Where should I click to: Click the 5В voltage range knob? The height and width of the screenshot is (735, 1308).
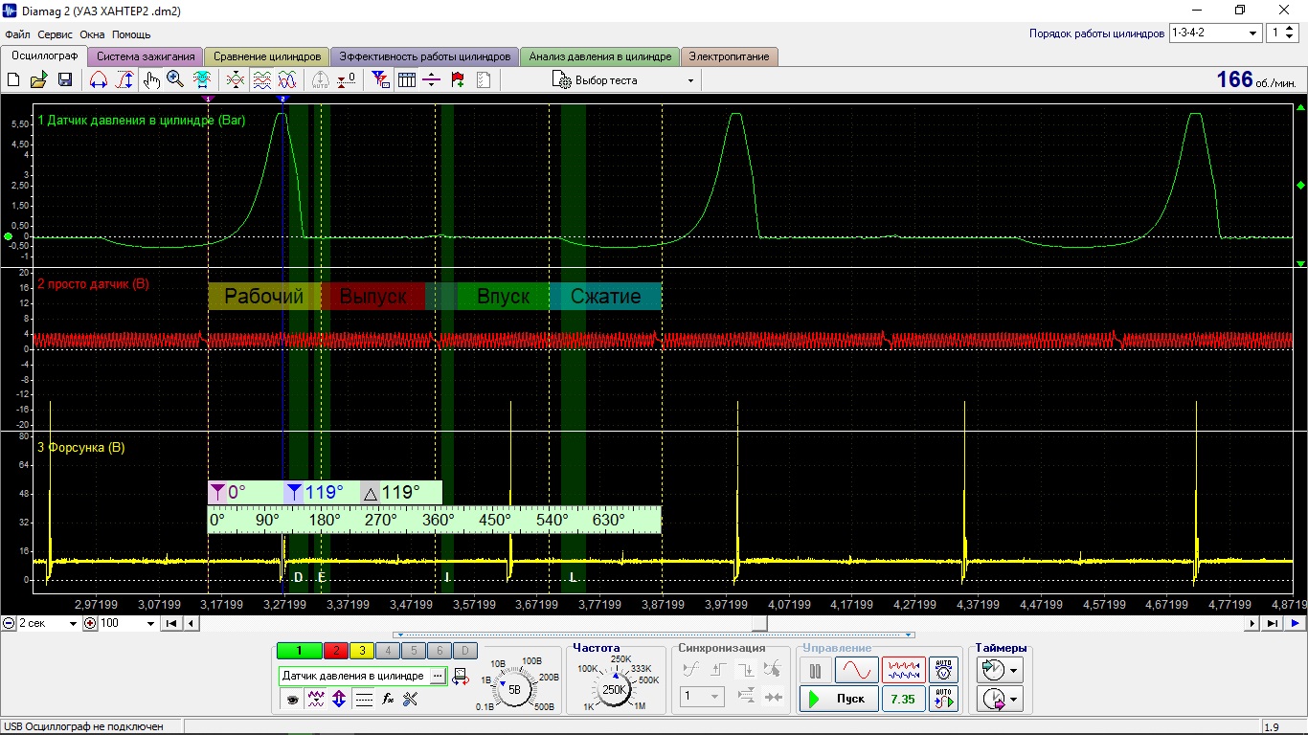coord(514,687)
